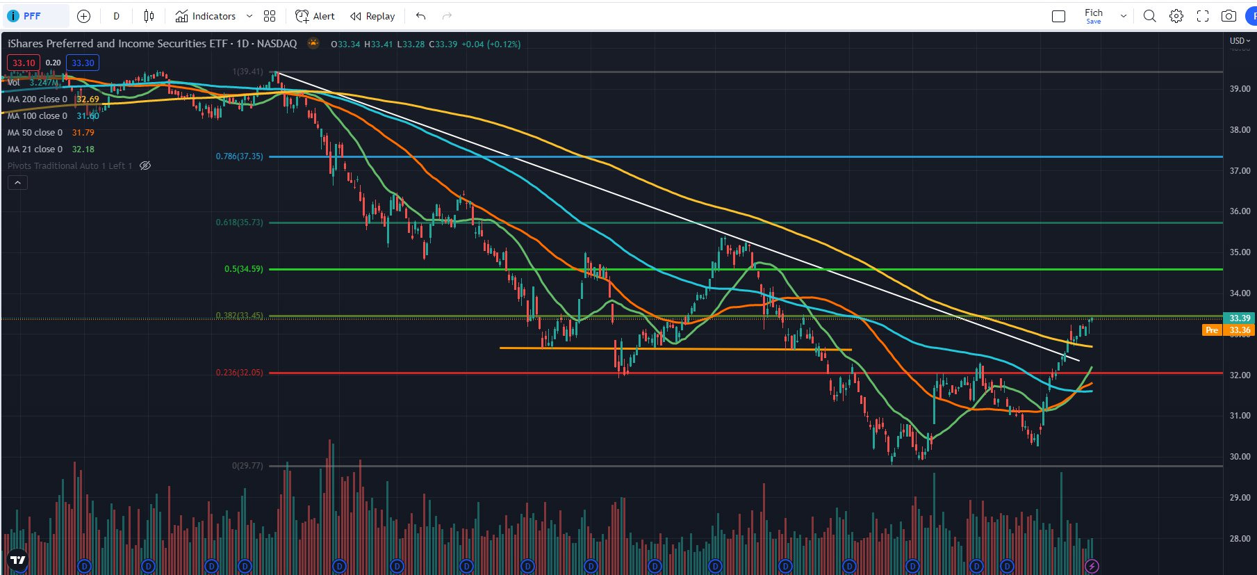
Task: Select the 0(29.77) Fibonacci label
Action: pyautogui.click(x=247, y=466)
